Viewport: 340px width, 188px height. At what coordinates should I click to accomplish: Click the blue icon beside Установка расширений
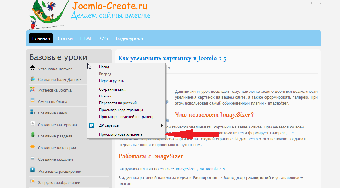pos(33,170)
